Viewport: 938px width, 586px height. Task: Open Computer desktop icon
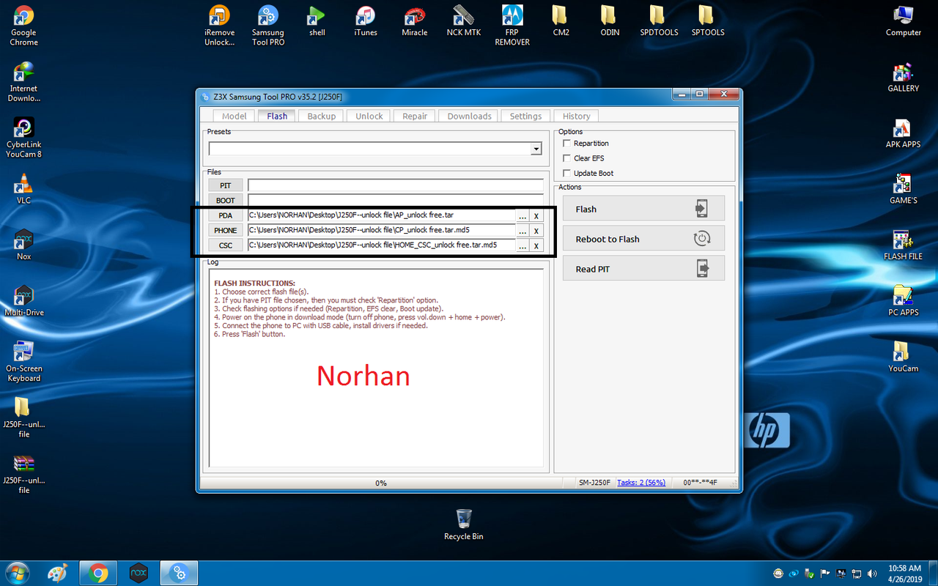click(903, 21)
